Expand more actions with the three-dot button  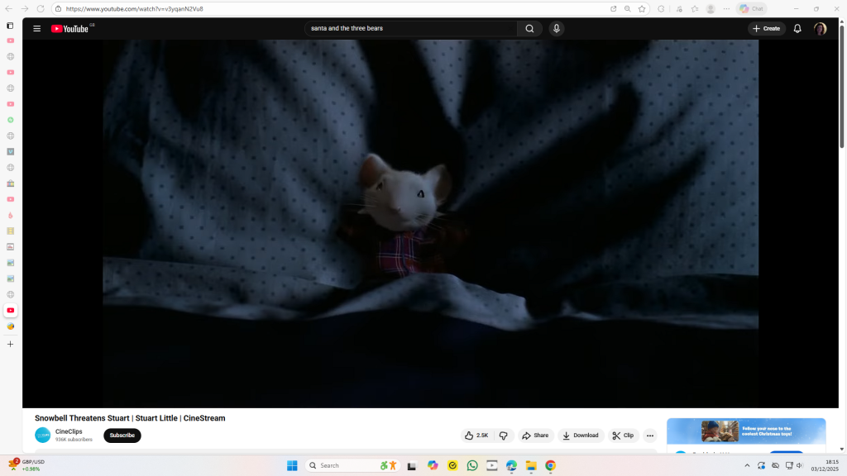pyautogui.click(x=650, y=436)
